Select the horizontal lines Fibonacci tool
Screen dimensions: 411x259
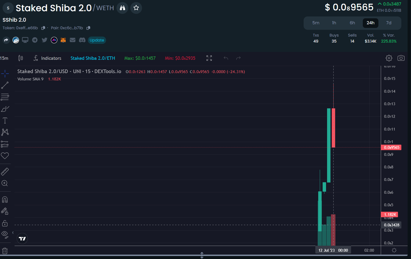click(x=5, y=97)
